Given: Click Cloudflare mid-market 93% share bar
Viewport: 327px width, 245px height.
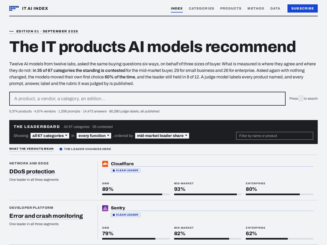Looking at the screenshot, I should coord(208,194).
